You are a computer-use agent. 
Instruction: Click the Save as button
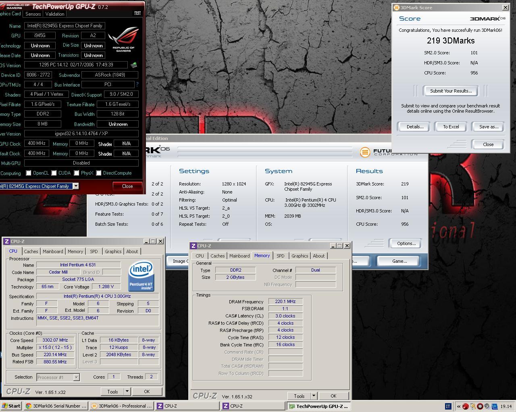pos(489,127)
